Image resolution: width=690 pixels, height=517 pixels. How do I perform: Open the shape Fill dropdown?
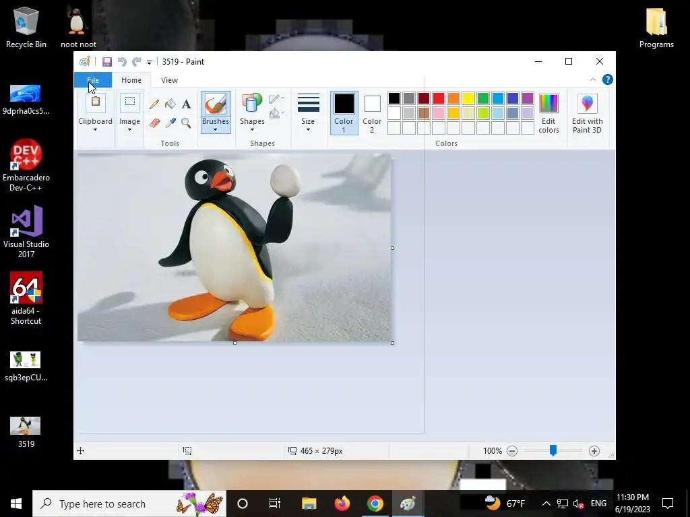pyautogui.click(x=276, y=113)
